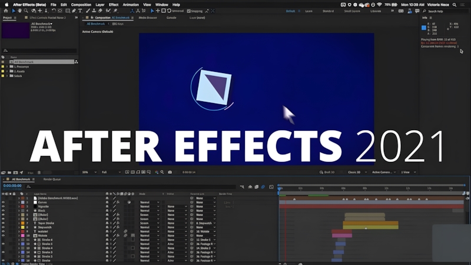Open the Layer menu
Screen dimensions: 471x265
100,5
